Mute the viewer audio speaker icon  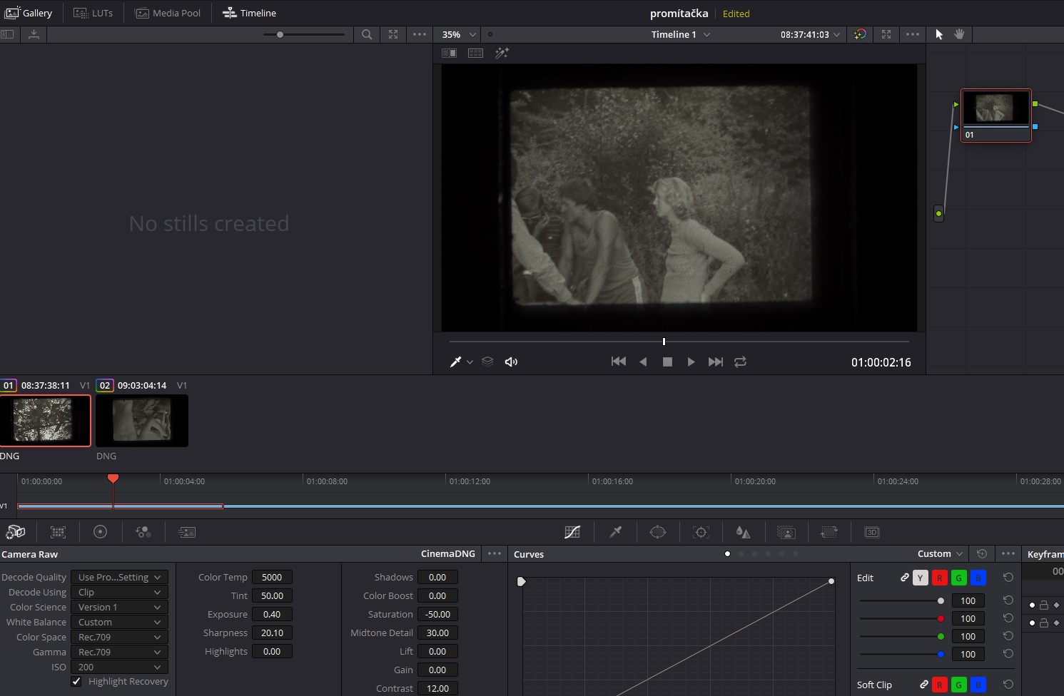pyautogui.click(x=511, y=362)
